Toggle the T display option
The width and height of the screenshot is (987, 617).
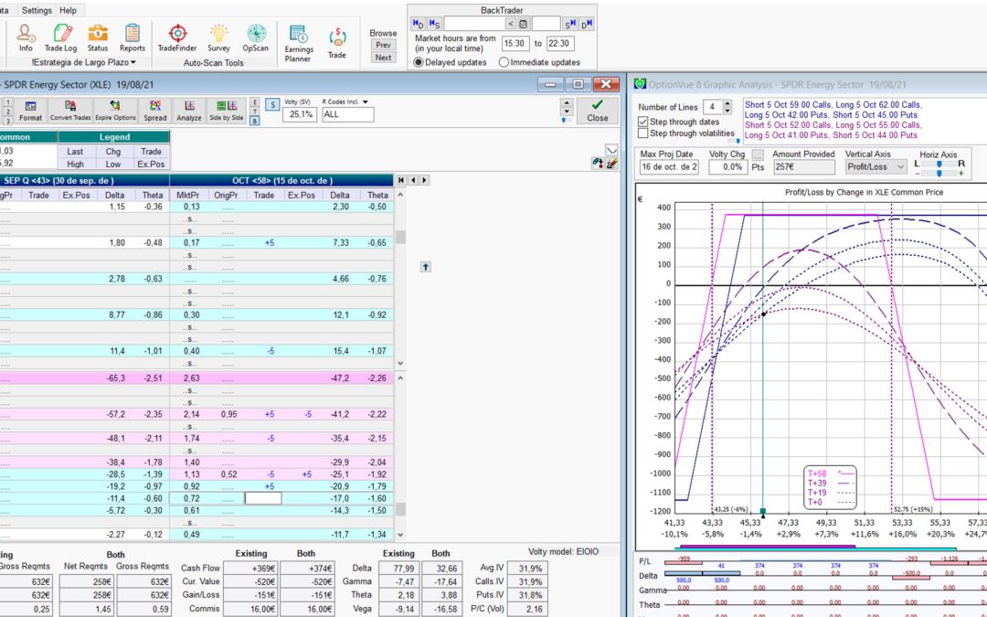pyautogui.click(x=254, y=111)
